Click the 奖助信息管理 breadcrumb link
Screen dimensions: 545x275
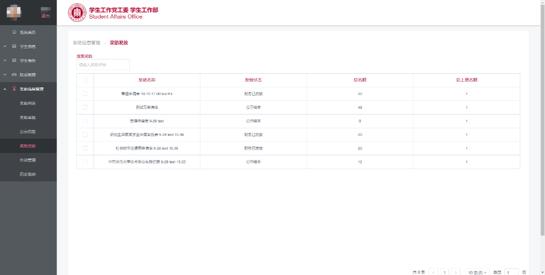click(86, 43)
